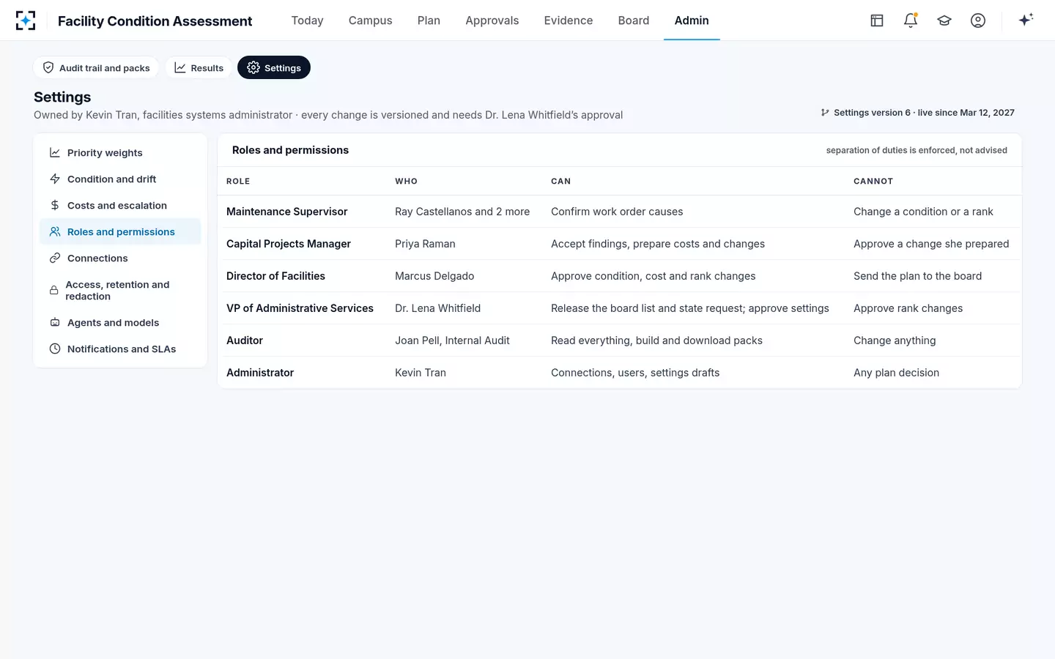Click the graduation cap training icon

point(944,21)
